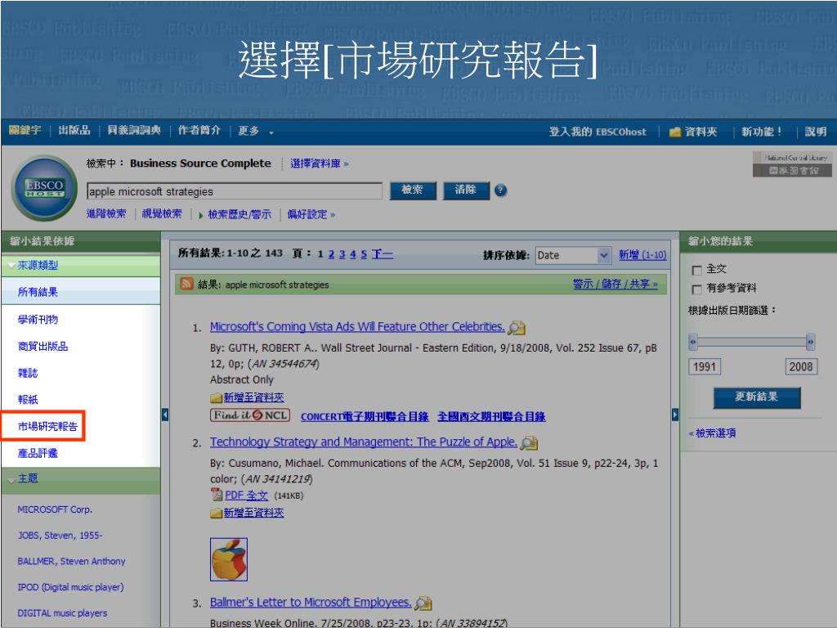Image resolution: width=837 pixels, height=628 pixels.
Task: Open 警示 / 儲存 / 共享 menu
Action: coord(615,284)
